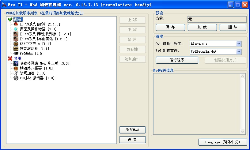Load preset with 加载 button
This screenshot has width=250, height=150.
202,27
